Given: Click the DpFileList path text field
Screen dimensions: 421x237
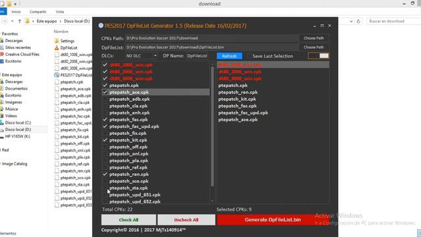Looking at the screenshot, I should click(212, 47).
